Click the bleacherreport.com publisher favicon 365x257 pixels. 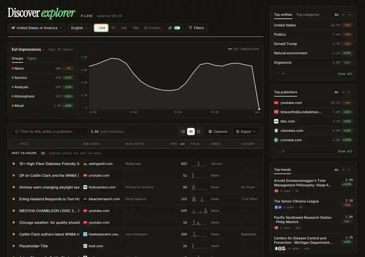tap(85, 199)
